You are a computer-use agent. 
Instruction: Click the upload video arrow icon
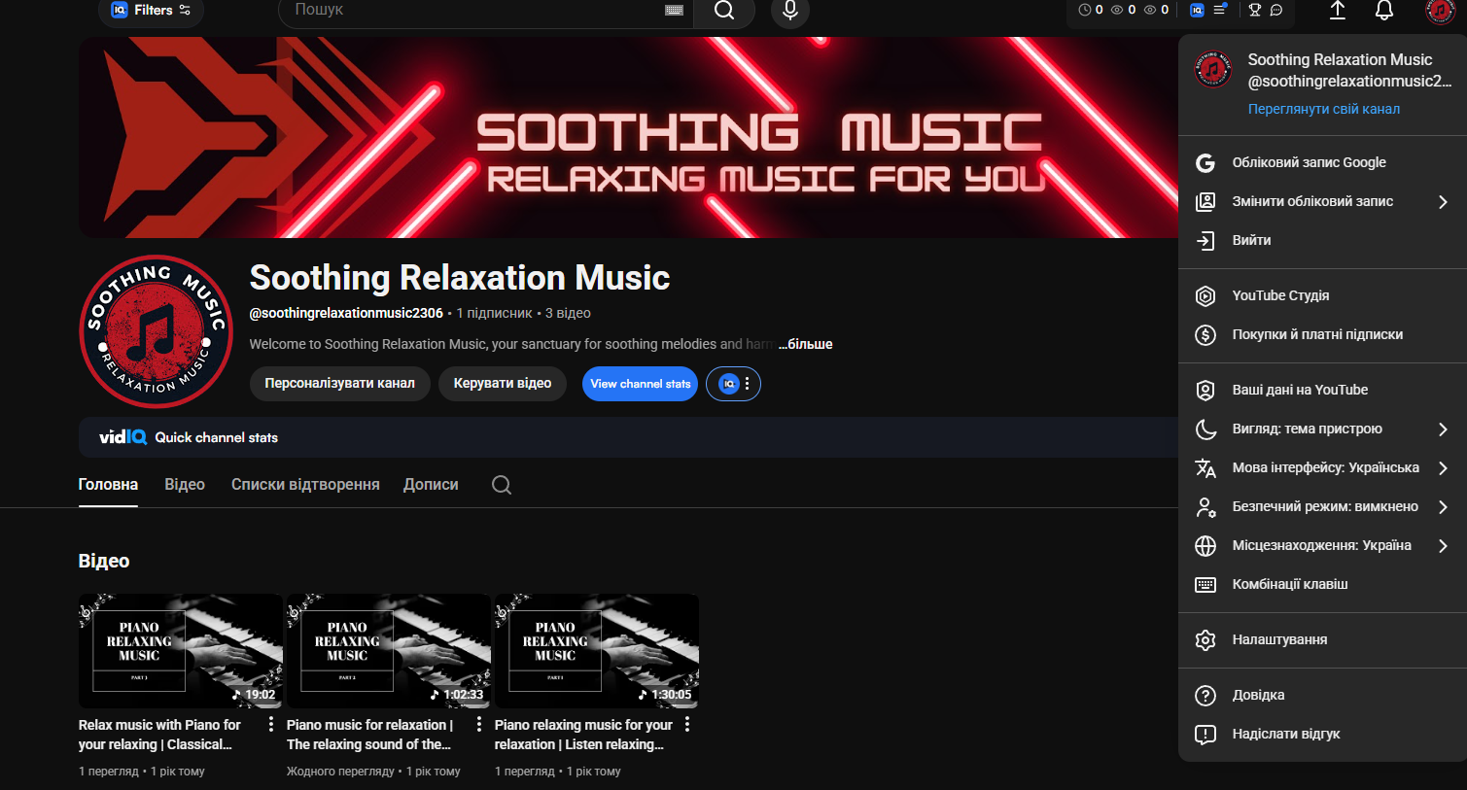[1337, 11]
